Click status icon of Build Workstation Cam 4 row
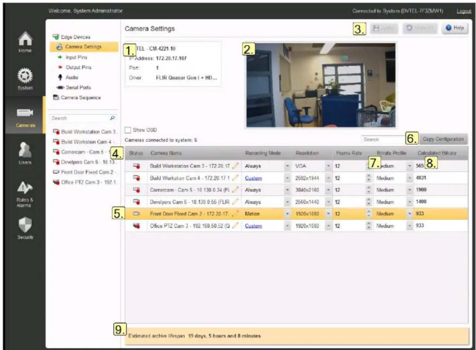This screenshot has height=350, width=476. pyautogui.click(x=136, y=178)
